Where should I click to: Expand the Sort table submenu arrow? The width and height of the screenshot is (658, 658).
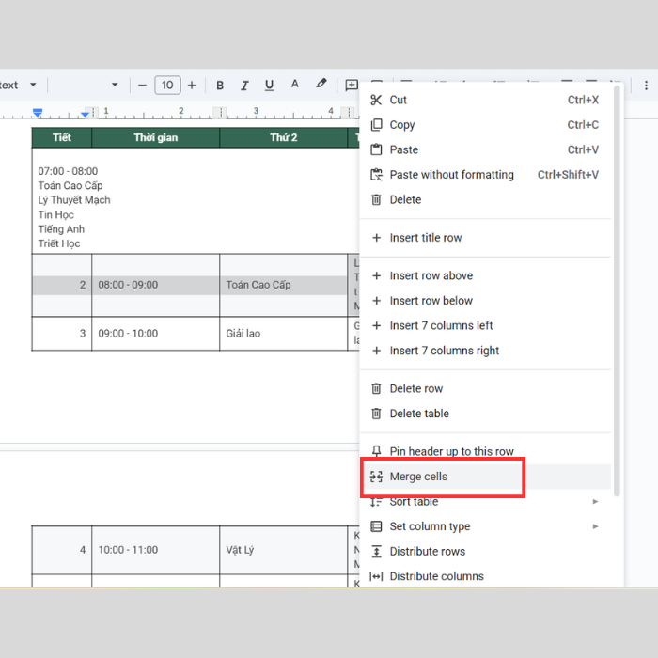[595, 501]
